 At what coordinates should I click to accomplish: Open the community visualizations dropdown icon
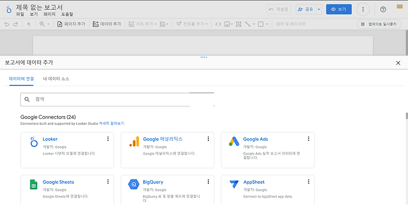[x=164, y=24]
